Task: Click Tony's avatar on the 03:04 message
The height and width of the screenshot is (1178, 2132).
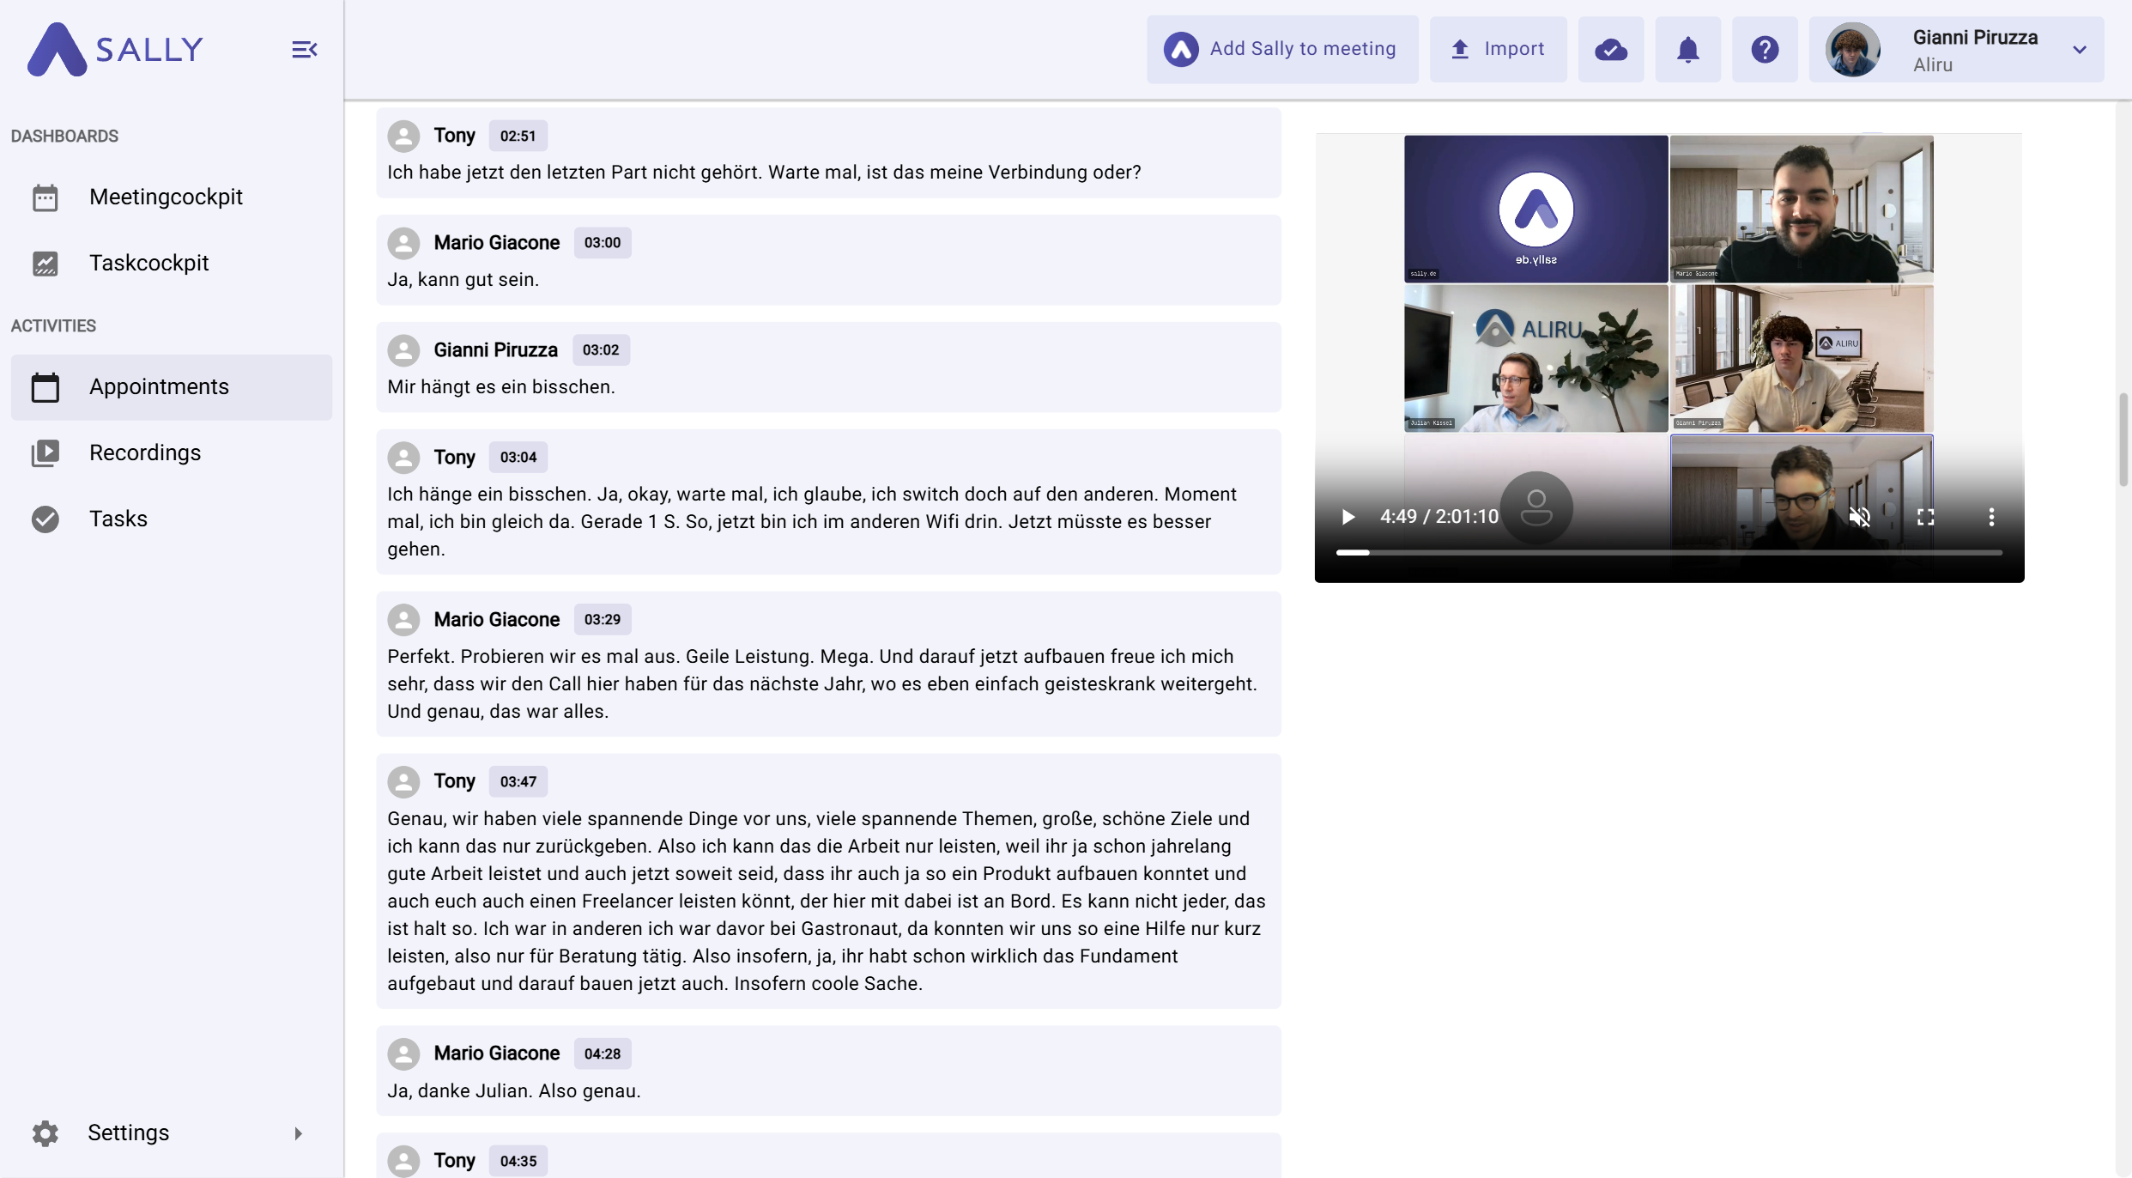Action: pyautogui.click(x=403, y=457)
